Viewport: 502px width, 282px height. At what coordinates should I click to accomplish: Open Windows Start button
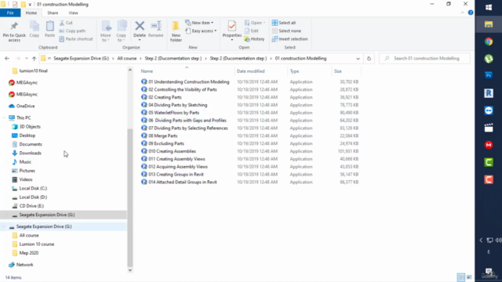click(x=489, y=7)
